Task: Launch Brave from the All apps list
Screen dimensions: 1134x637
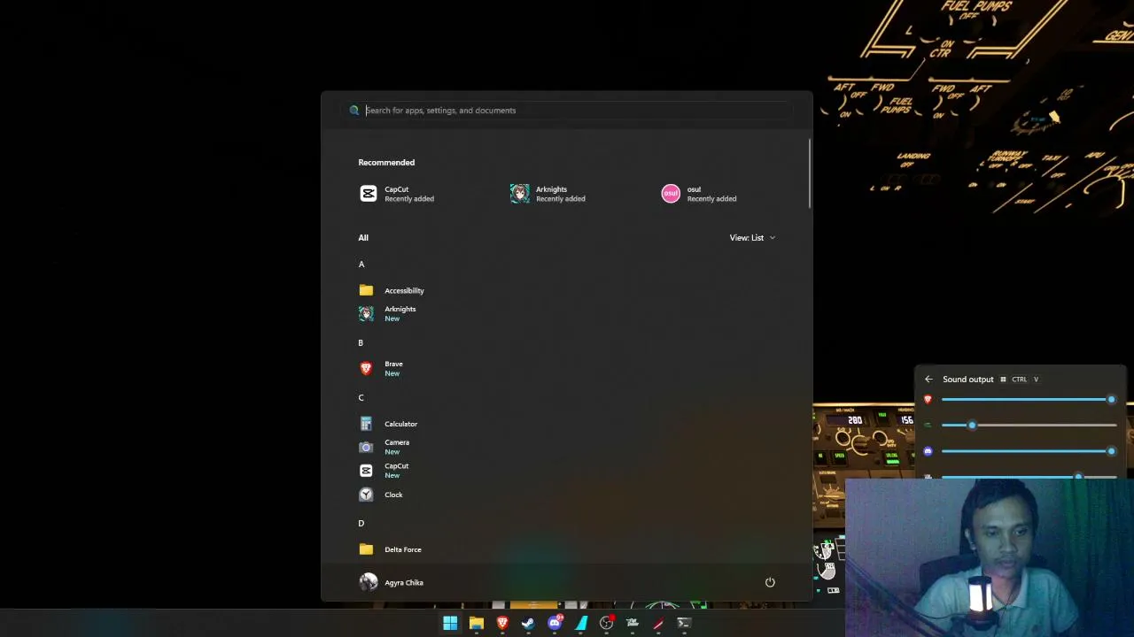Action: point(381,368)
